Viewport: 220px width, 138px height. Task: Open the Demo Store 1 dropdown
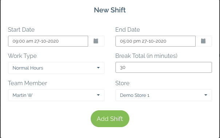click(x=164, y=95)
